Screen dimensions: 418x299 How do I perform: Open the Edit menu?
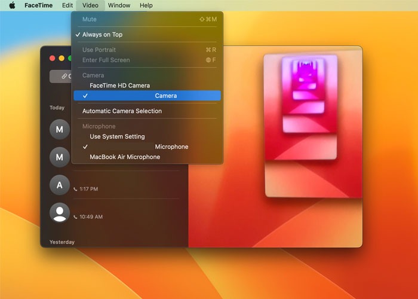point(67,5)
